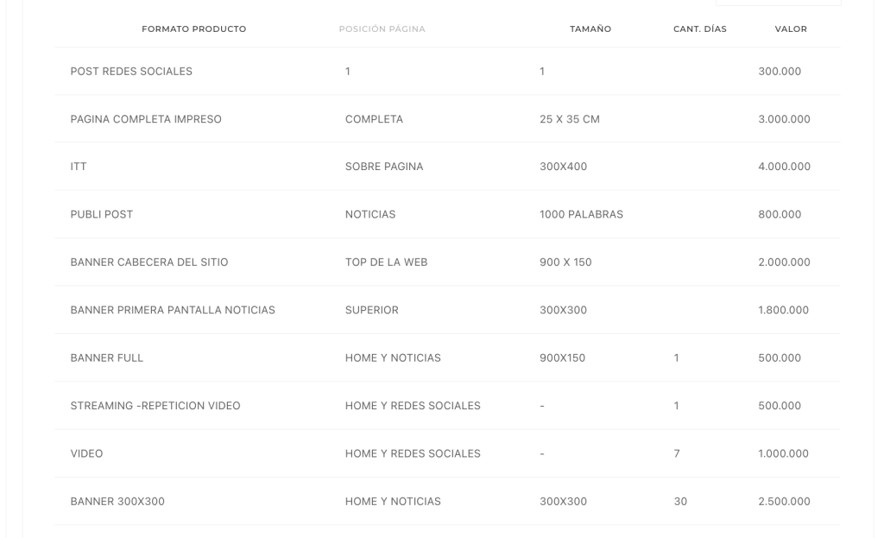Select the ITT product name cell

point(79,167)
